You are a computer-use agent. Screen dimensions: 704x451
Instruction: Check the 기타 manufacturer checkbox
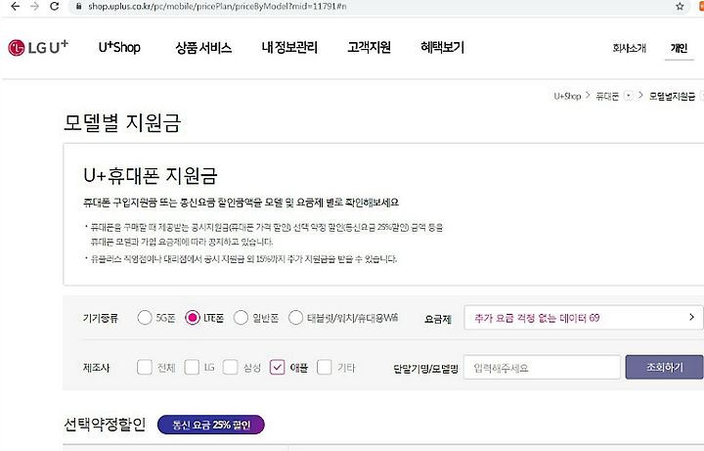click(x=325, y=367)
